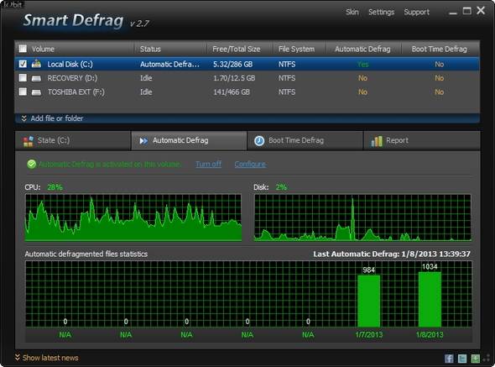495x367 pixels.
Task: Open the Support menu
Action: tap(417, 12)
